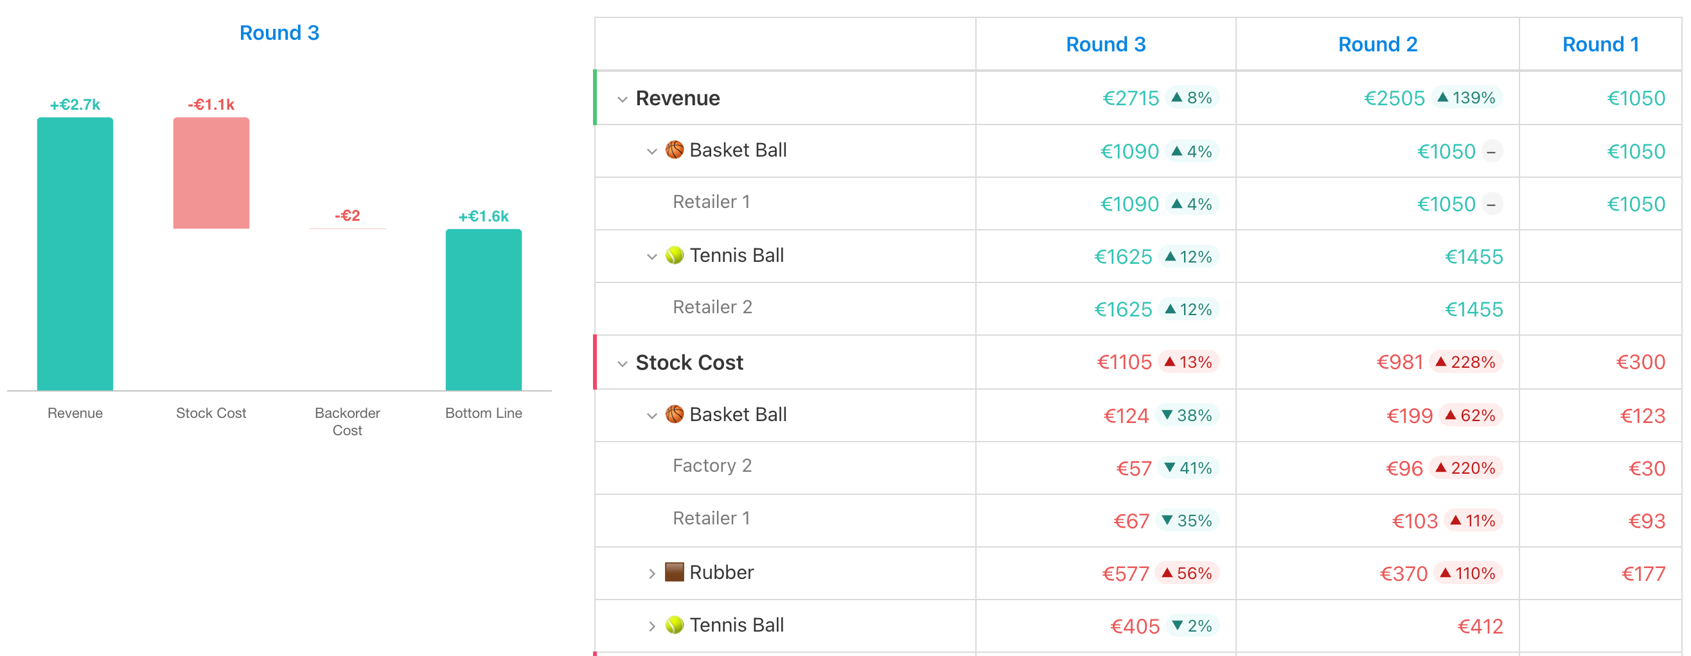Click the tennis ball icon under Stock Cost
Image resolution: width=1691 pixels, height=656 pixels.
[674, 624]
